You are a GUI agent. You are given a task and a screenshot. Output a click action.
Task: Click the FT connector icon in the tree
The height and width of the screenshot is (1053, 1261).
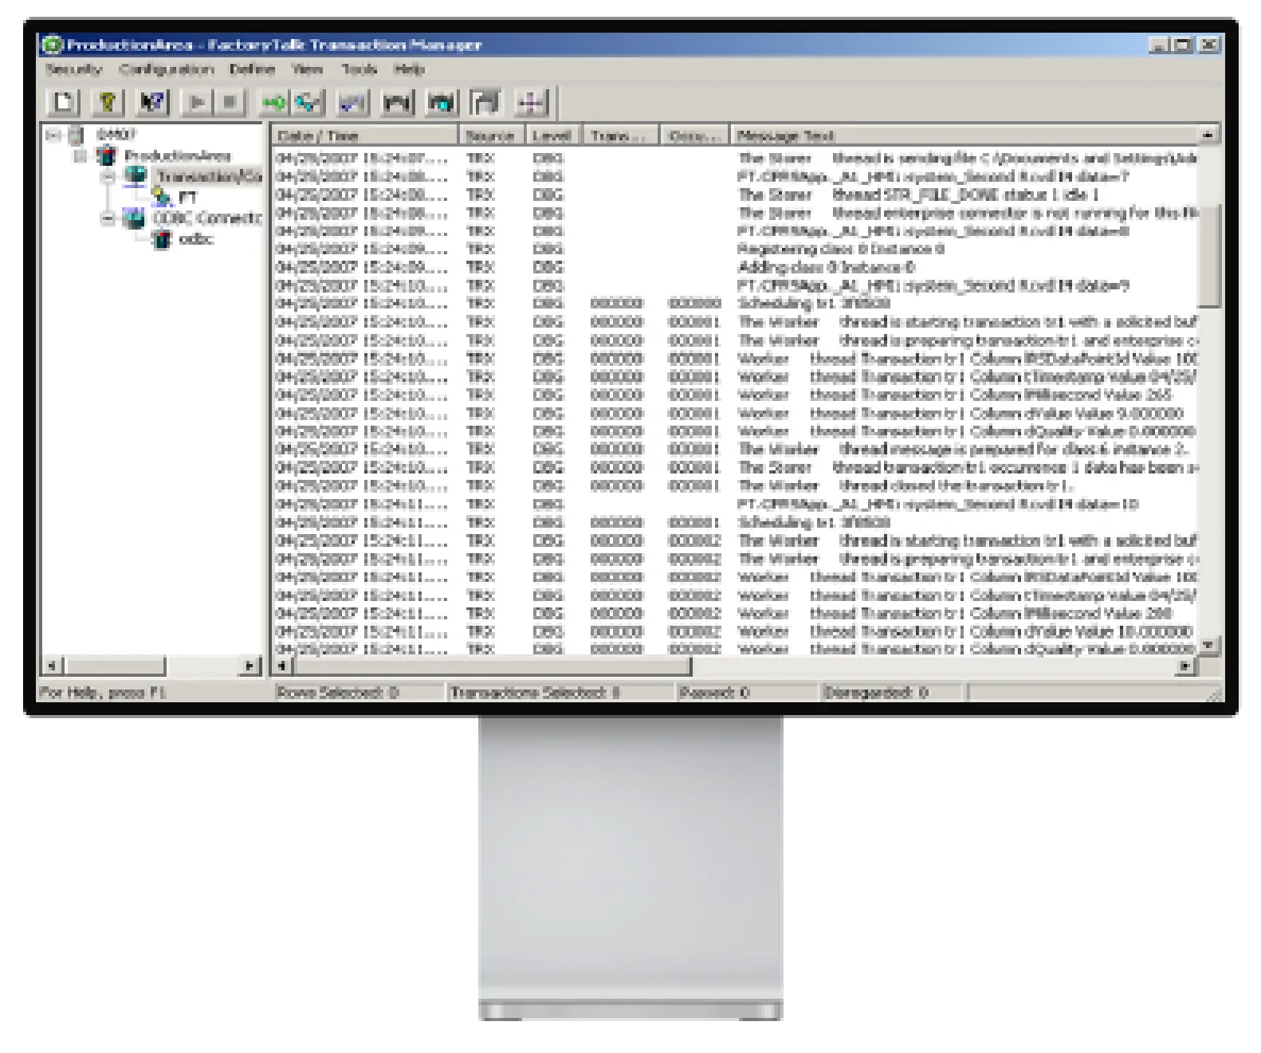pos(163,196)
